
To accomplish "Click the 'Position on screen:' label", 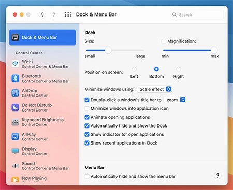I will 104,72.
